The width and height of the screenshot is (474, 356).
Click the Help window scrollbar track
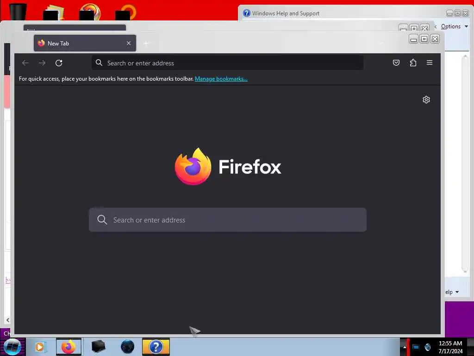click(465, 164)
